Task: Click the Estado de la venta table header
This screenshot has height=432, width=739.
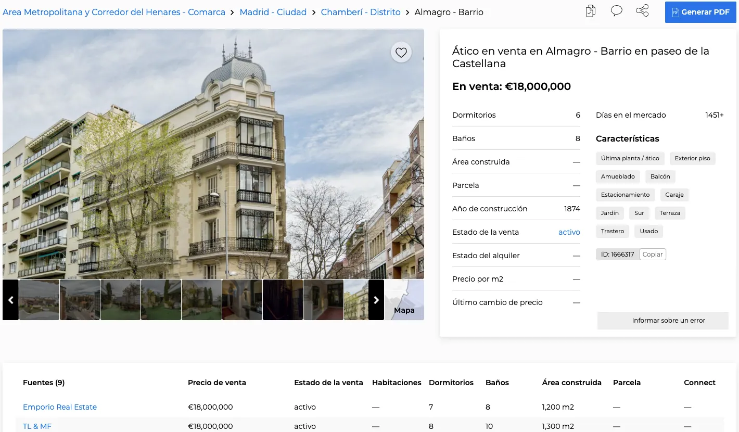Action: click(x=328, y=383)
